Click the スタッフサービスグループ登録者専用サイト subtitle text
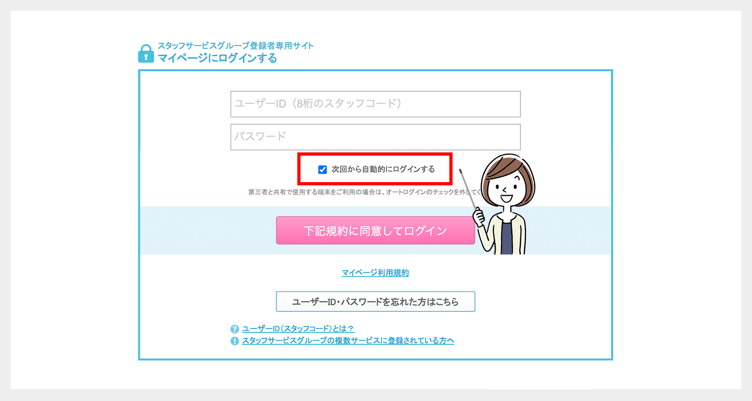Screen dimensions: 752x401 pyautogui.click(x=236, y=45)
